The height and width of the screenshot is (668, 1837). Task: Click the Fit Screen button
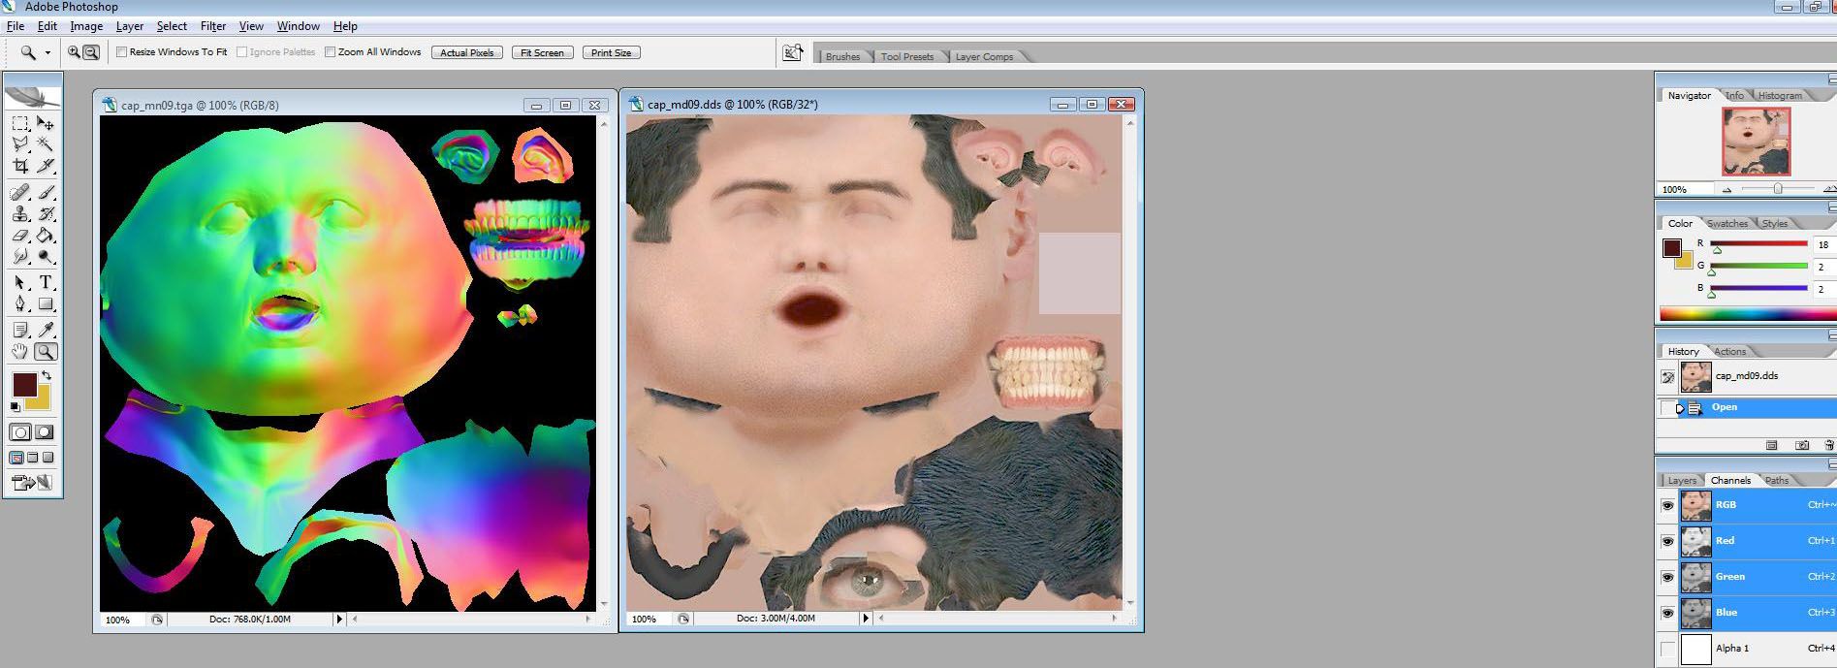tap(542, 52)
